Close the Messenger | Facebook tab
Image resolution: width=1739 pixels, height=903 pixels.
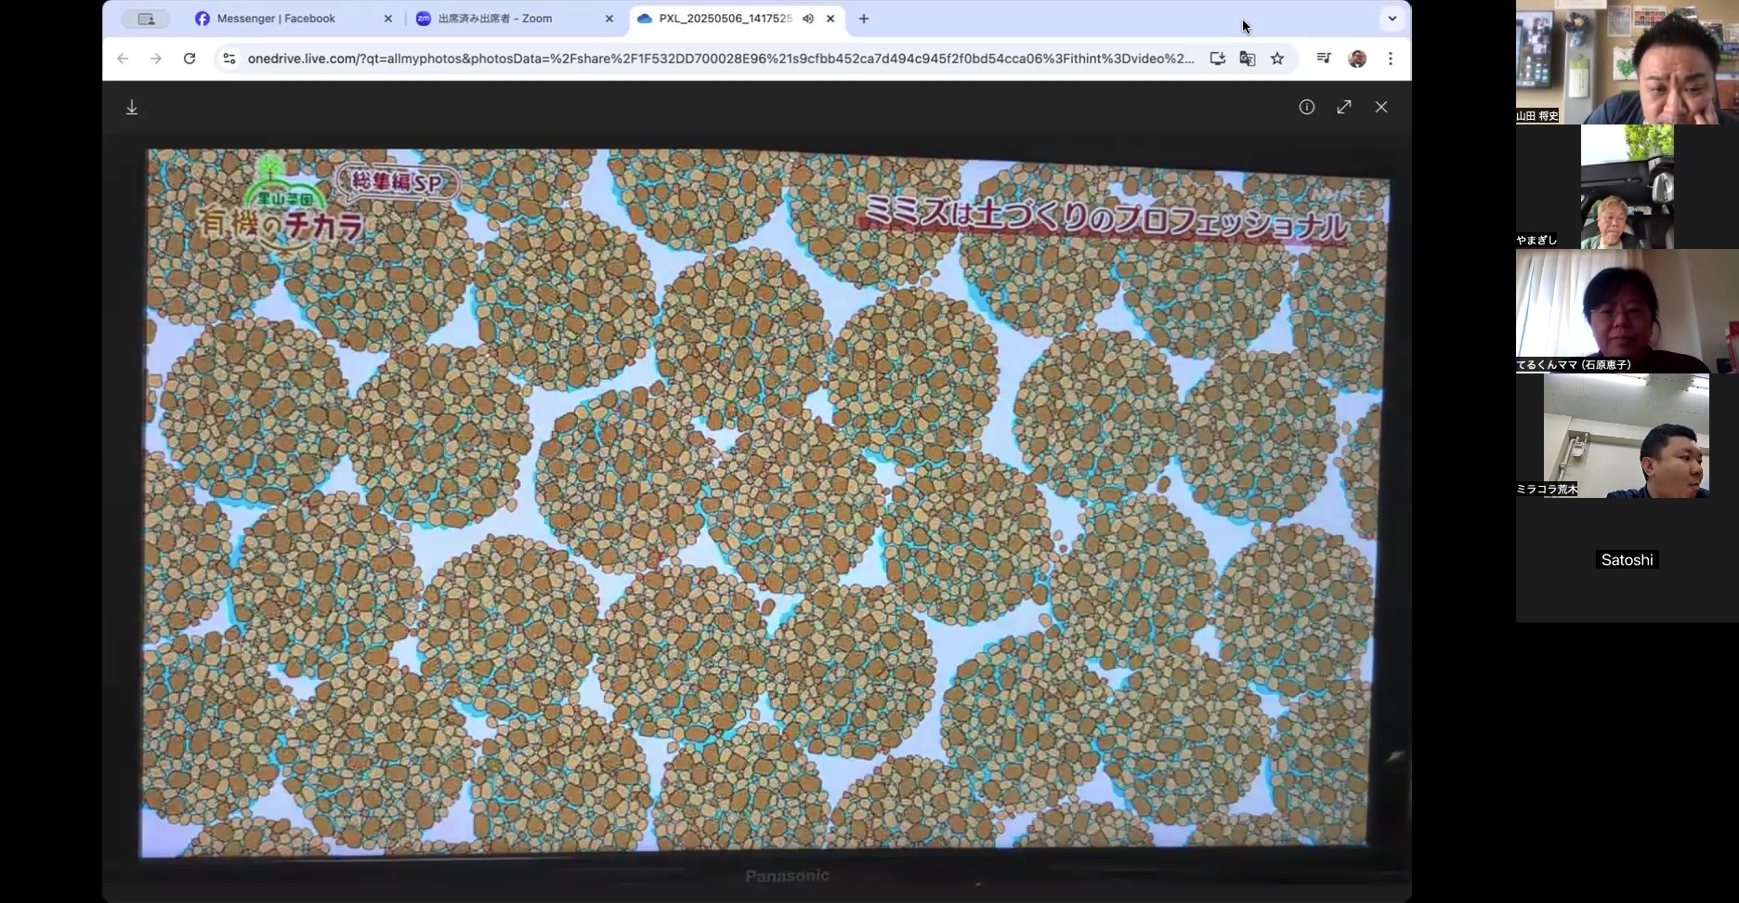[x=388, y=19]
